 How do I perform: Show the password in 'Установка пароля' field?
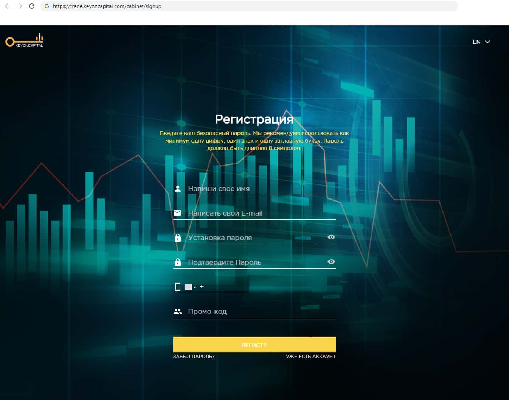(331, 237)
